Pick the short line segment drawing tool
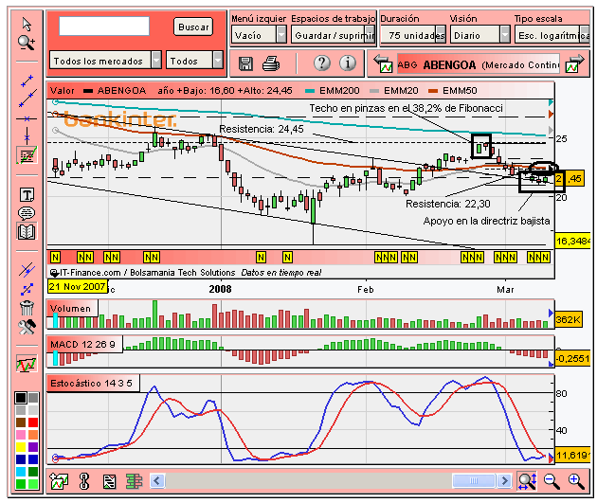This screenshot has height=503, width=597. click(27, 81)
